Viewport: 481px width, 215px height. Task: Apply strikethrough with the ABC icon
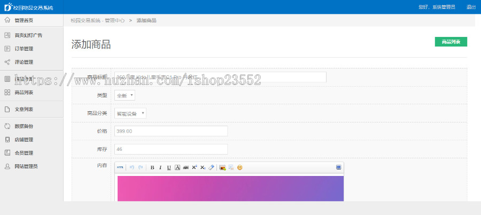click(x=185, y=167)
